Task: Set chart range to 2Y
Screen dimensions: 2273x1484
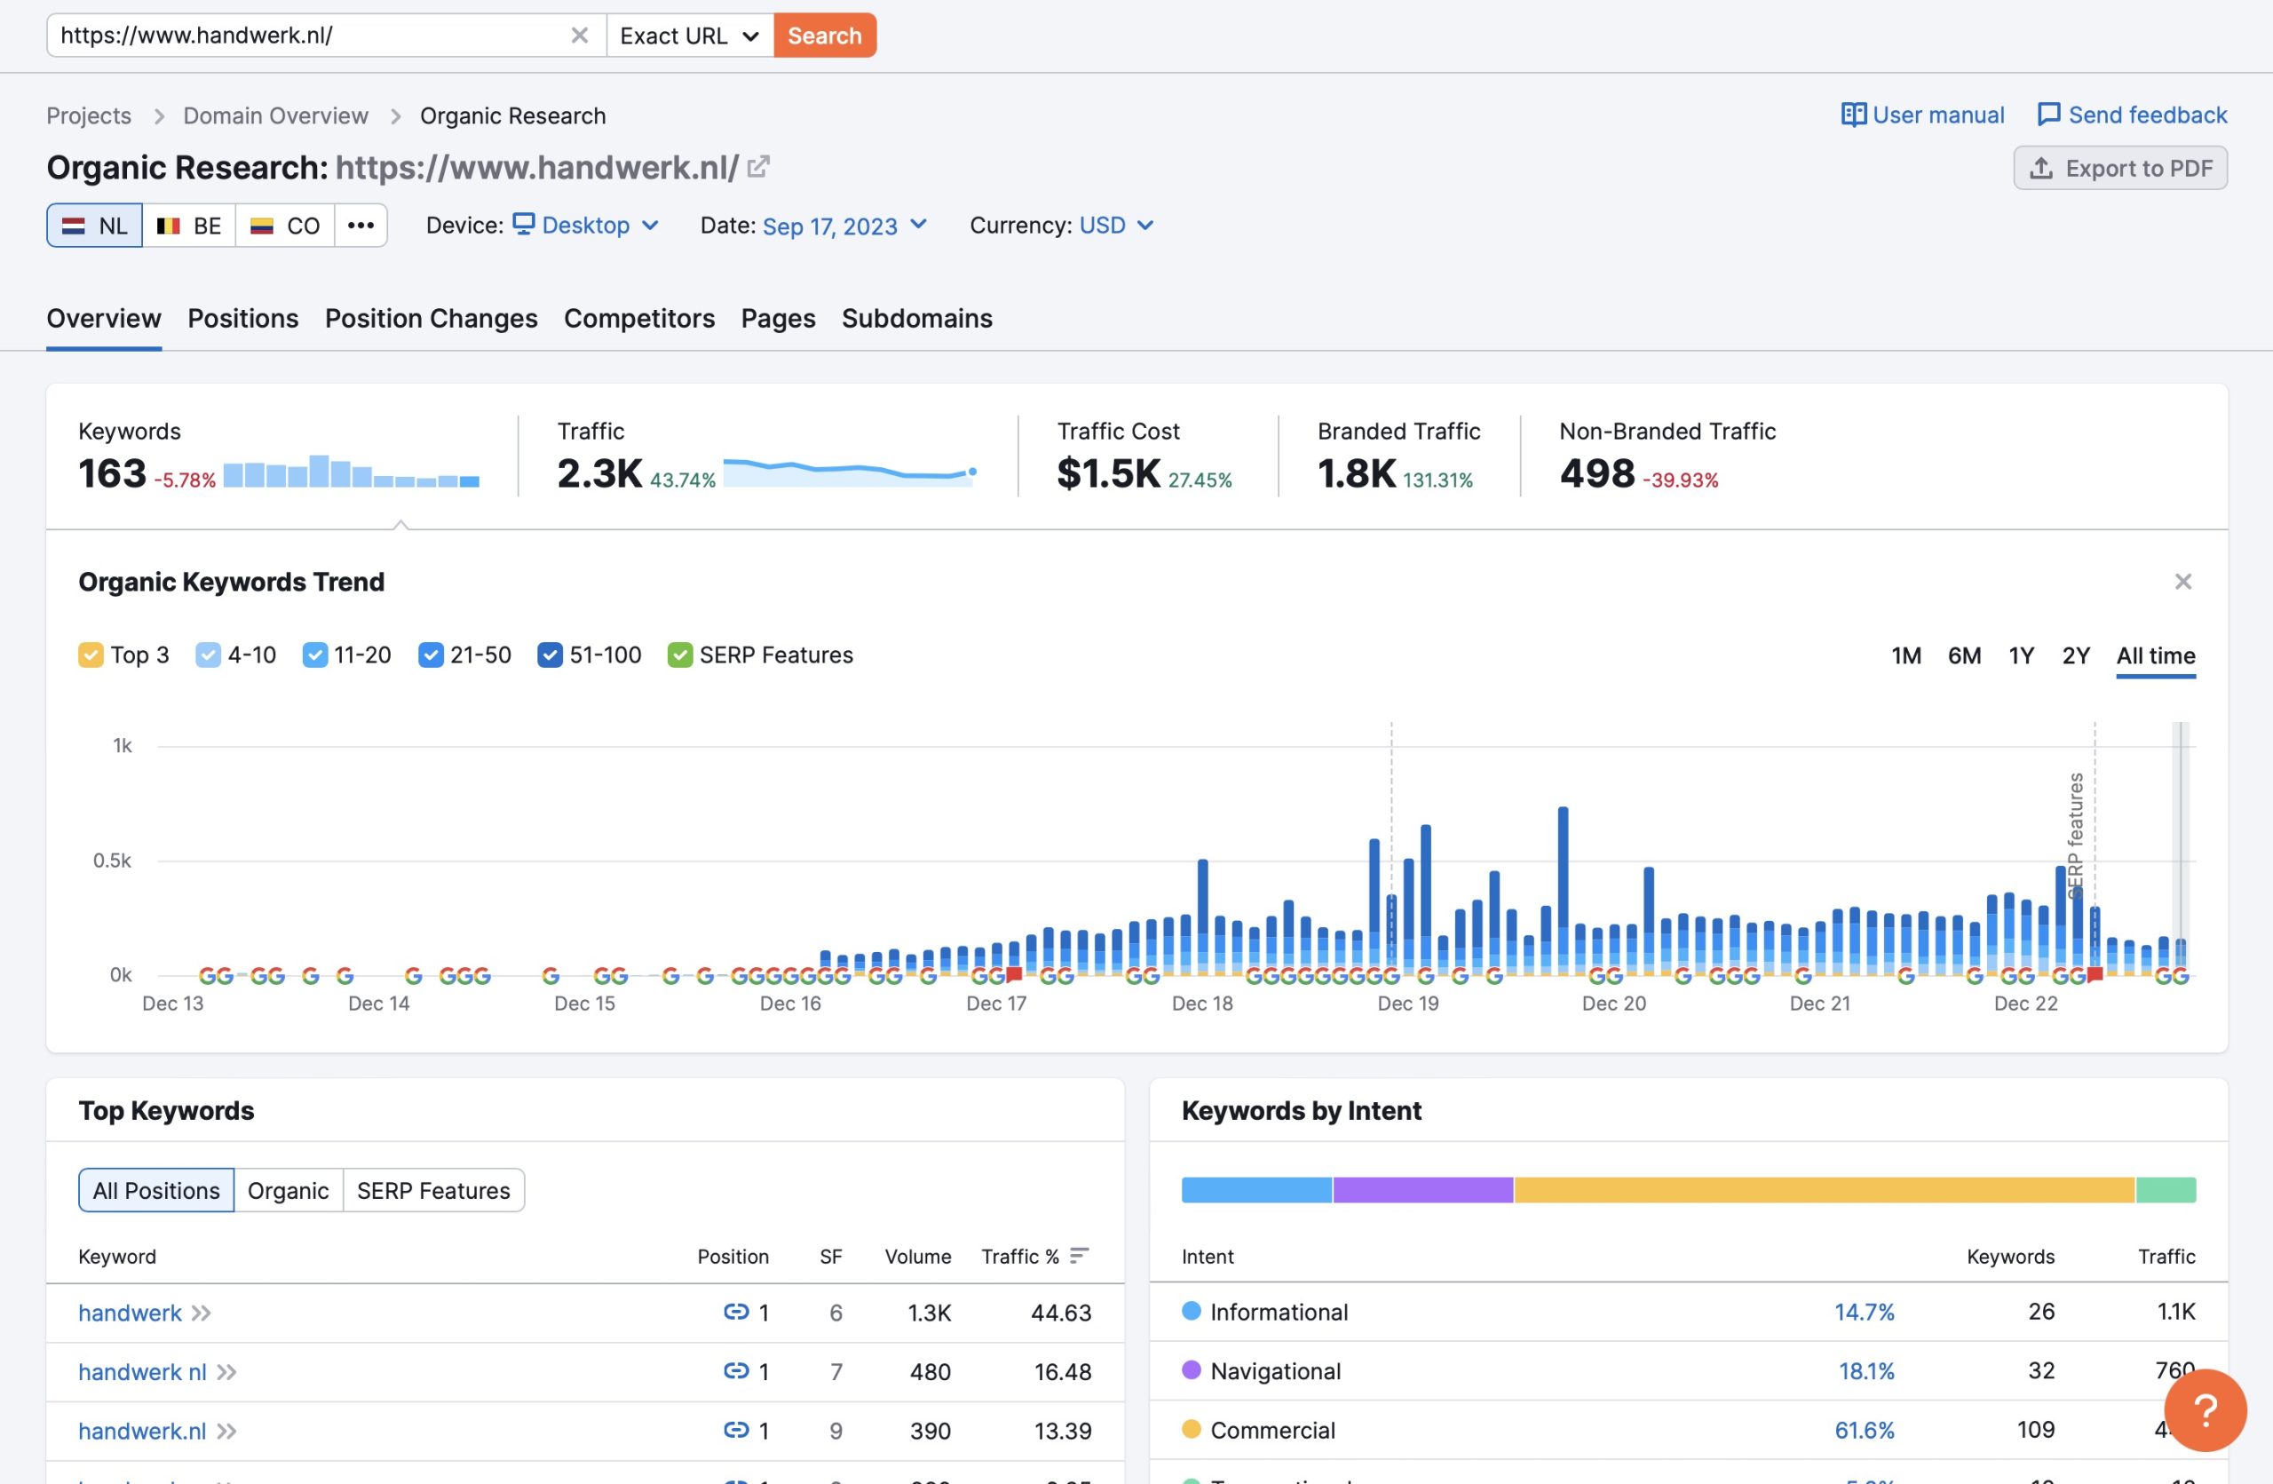Action: tap(2075, 655)
